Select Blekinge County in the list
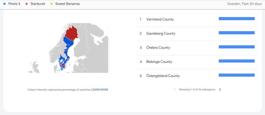Image resolution: width=265 pixels, height=115 pixels. click(x=197, y=62)
